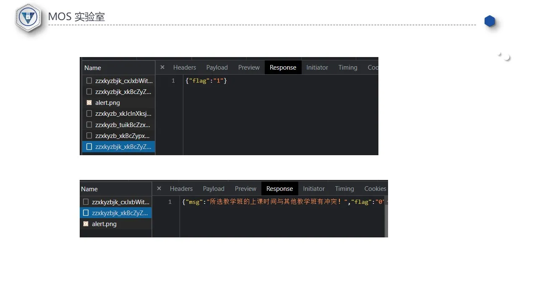Click file icon of zzxkyzb_xkJcInXksj... request
Screen dimensions: 537x302
point(89,114)
